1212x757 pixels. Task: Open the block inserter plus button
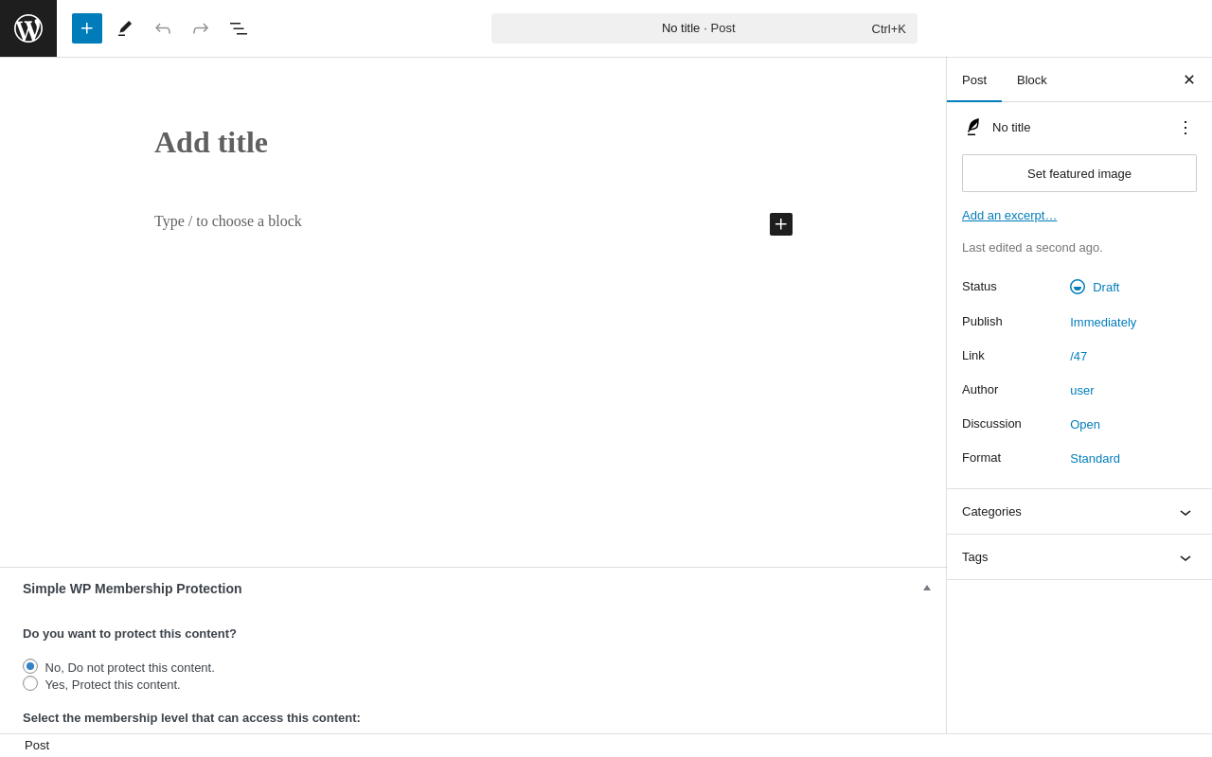pyautogui.click(x=87, y=28)
